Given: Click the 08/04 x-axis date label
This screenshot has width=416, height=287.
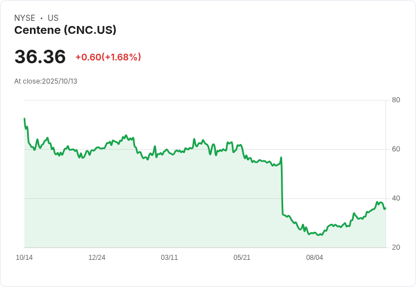Looking at the screenshot, I should coord(314,258).
